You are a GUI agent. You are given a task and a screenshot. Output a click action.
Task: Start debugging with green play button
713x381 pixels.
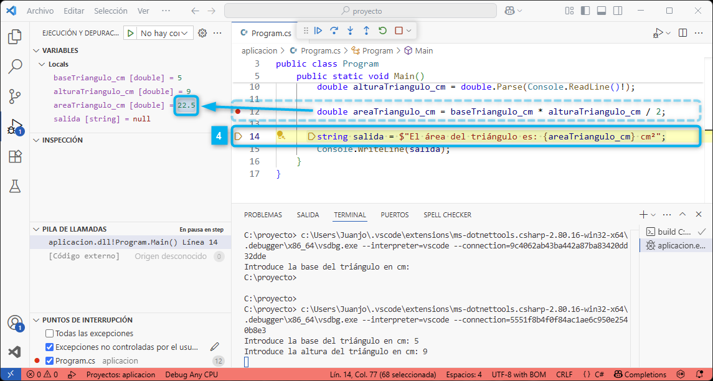(x=131, y=33)
